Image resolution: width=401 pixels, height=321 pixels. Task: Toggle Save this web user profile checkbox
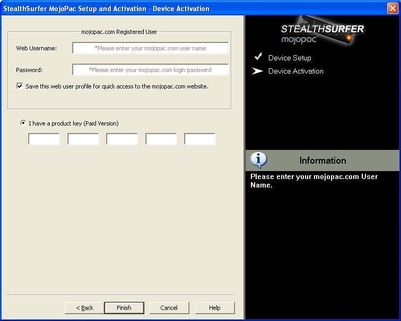20,86
